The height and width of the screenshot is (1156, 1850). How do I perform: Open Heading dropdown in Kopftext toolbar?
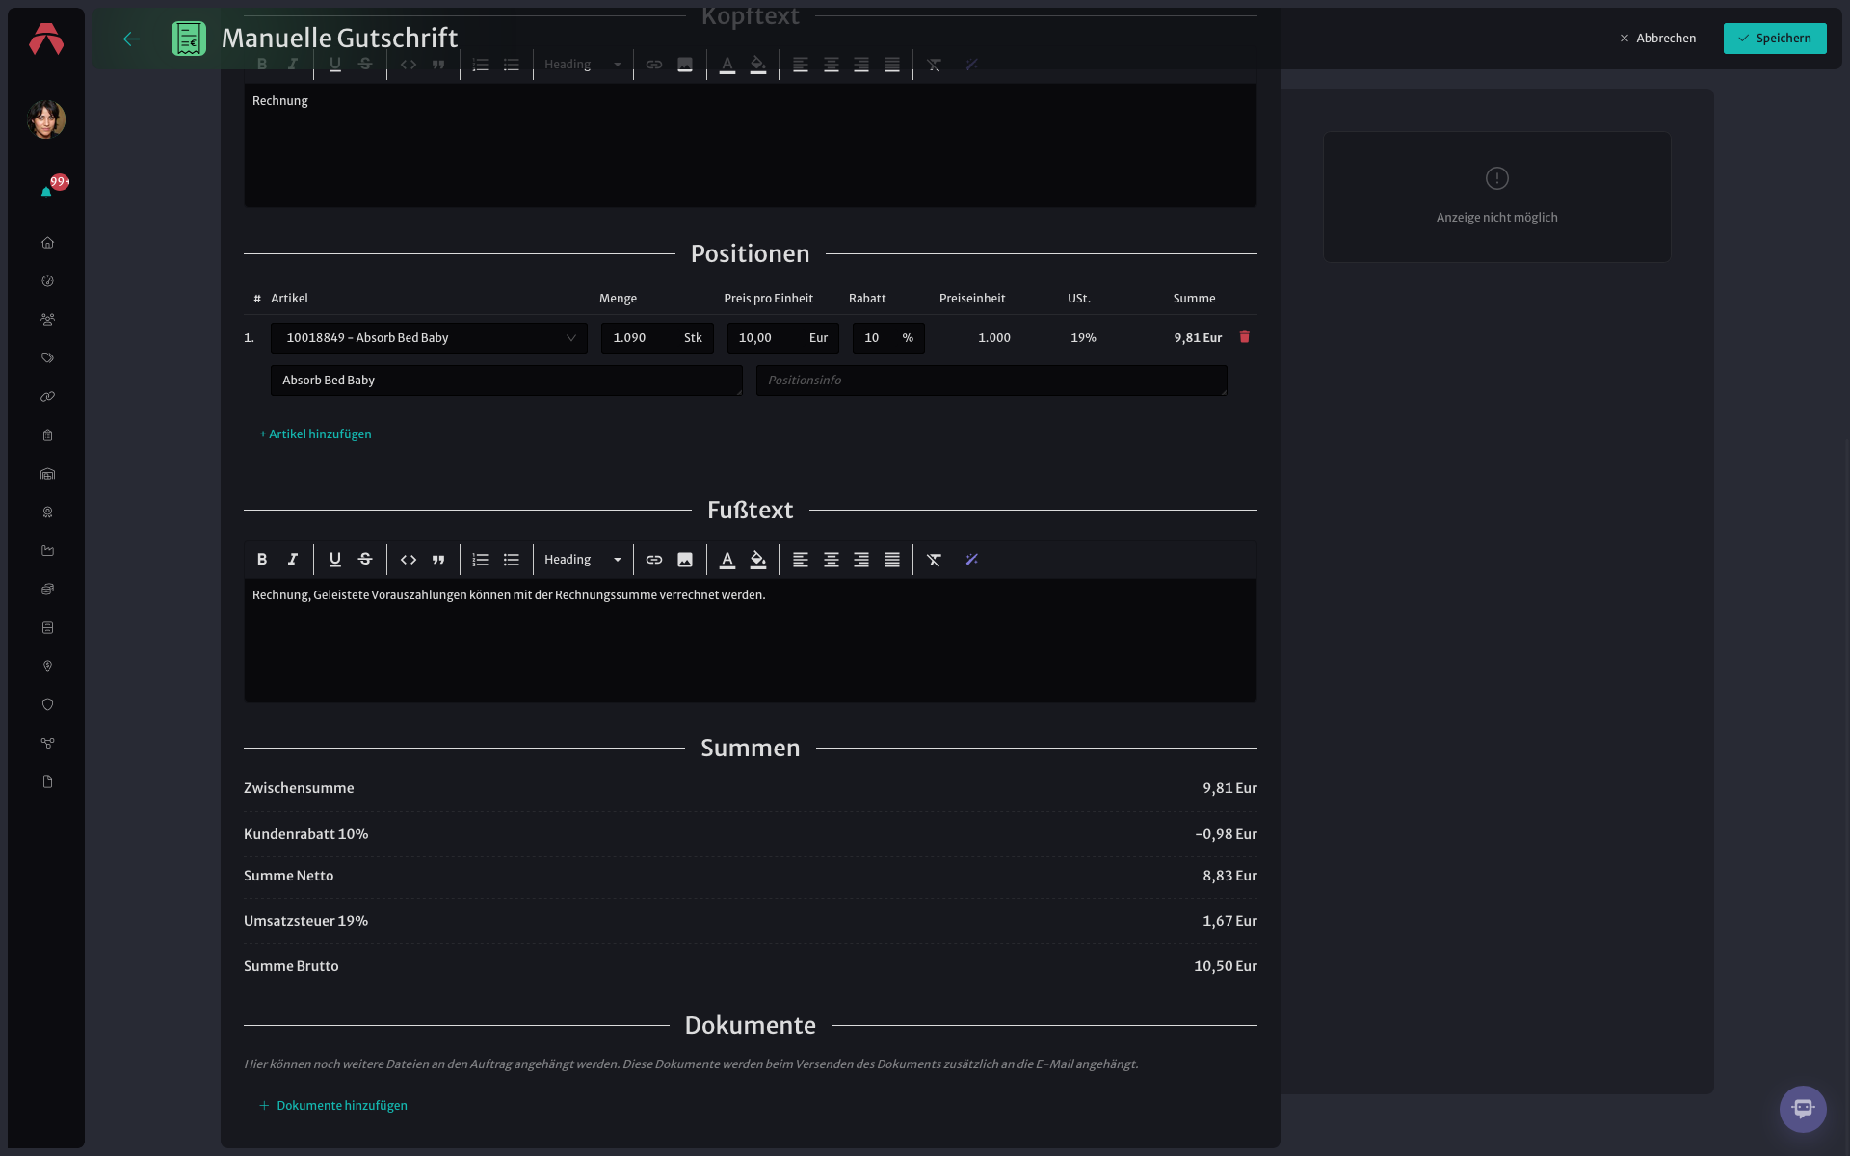click(x=583, y=65)
